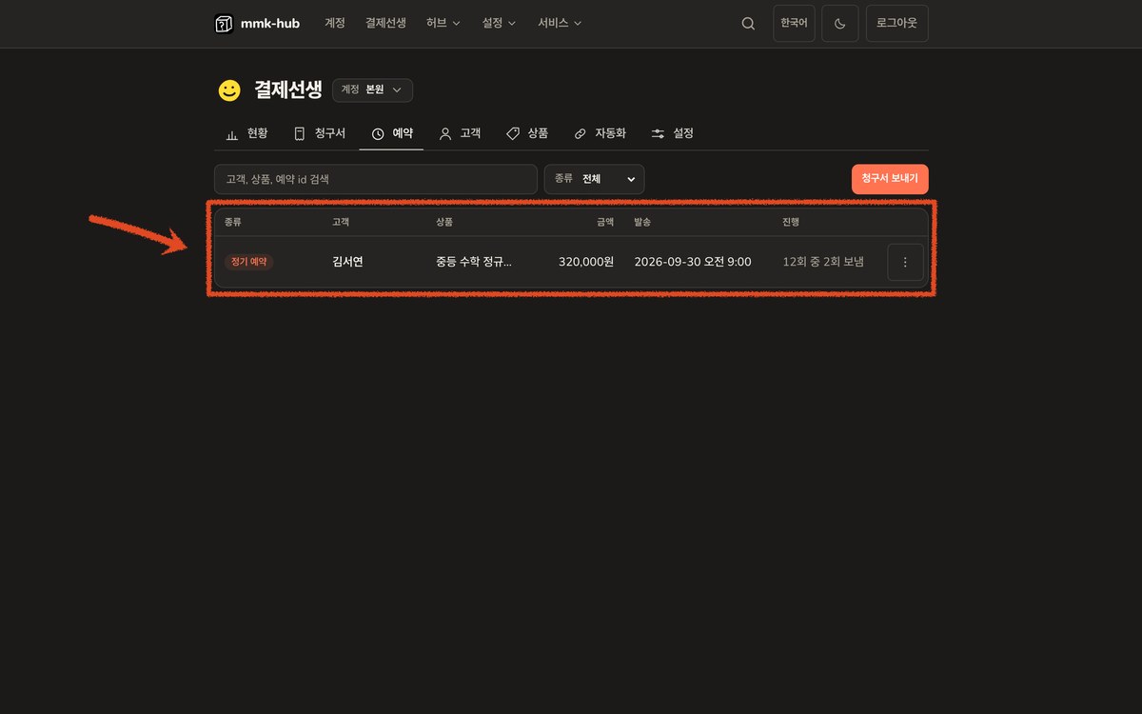
Task: Toggle dark mode moon icon
Action: [x=840, y=24]
